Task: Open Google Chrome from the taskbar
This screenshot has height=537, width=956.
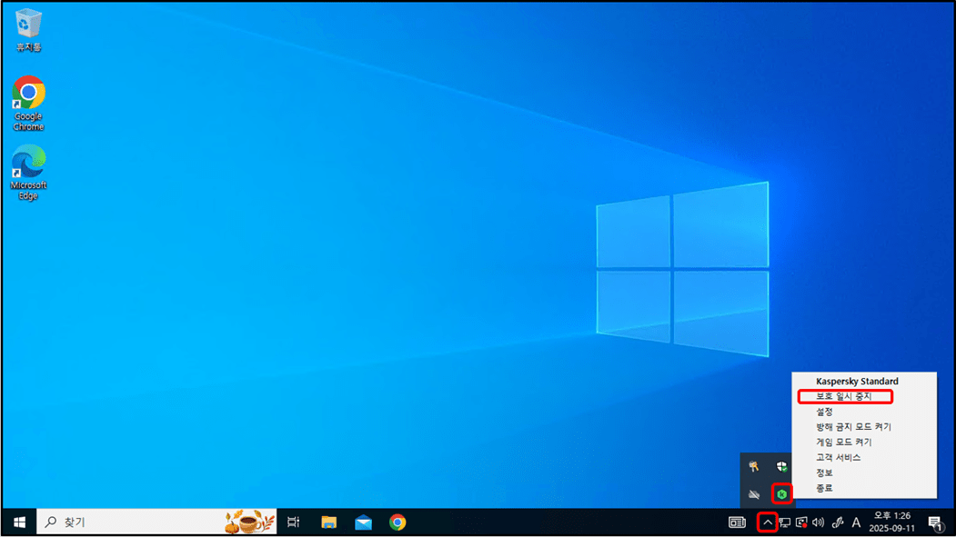Action: pyautogui.click(x=397, y=522)
